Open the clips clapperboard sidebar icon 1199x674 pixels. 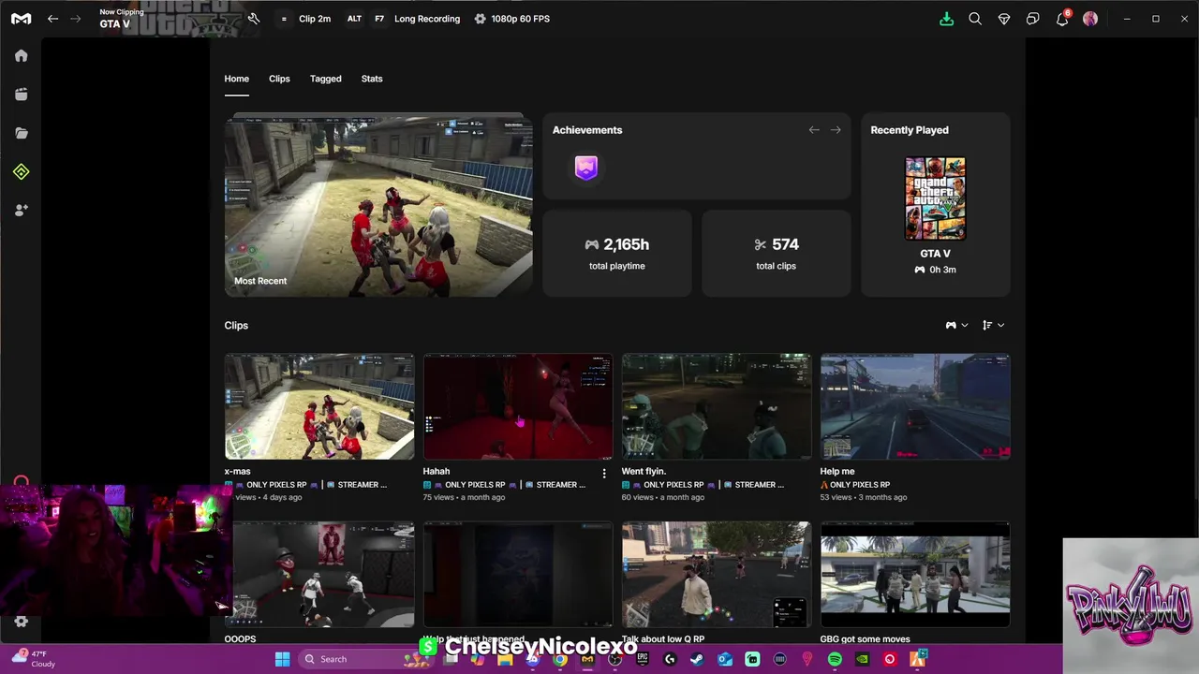click(x=21, y=95)
